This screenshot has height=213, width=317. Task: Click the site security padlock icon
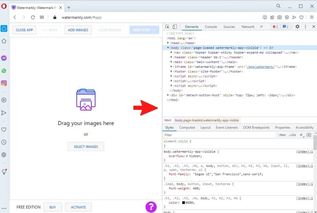click(x=54, y=17)
